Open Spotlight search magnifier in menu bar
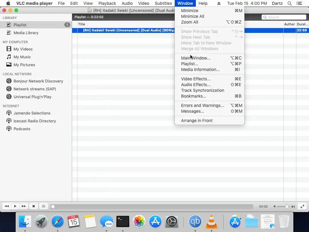Viewport: 309px width, 232px height. point(290,3)
